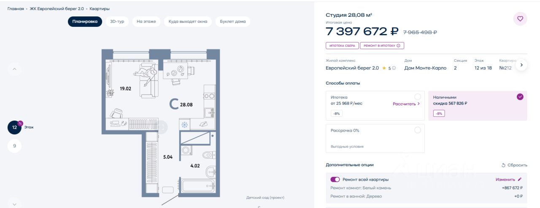Click the Ипотека Сбера badge
Viewport: 540px width, 208px height.
[x=342, y=46]
